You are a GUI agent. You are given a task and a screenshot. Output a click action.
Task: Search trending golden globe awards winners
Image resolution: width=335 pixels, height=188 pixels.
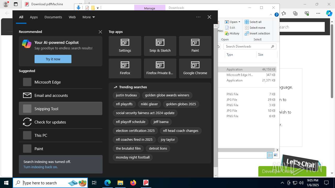[x=167, y=95]
